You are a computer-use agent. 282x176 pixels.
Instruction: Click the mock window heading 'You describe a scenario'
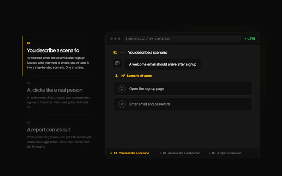click(147, 52)
